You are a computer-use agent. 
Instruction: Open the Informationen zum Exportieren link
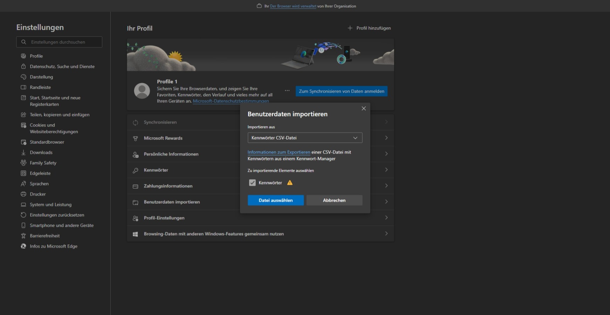279,152
